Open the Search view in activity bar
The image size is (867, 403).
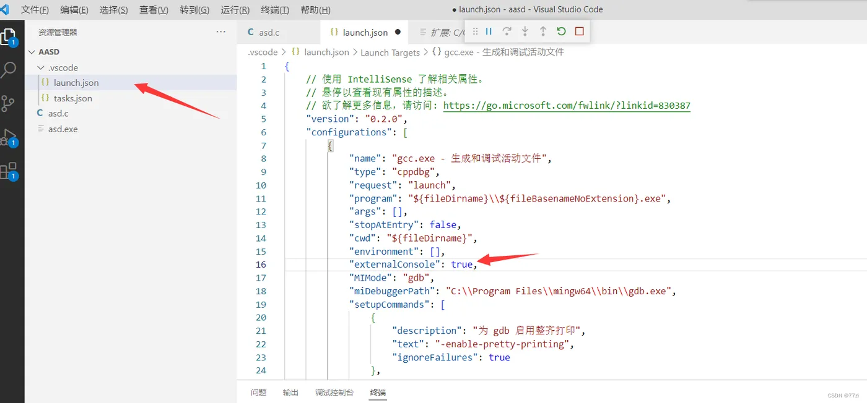pyautogui.click(x=9, y=69)
